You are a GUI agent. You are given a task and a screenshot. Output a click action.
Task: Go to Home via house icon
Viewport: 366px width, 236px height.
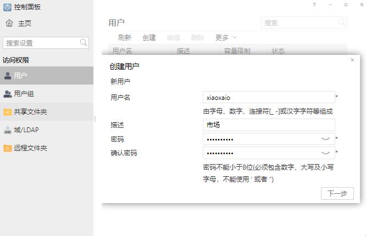tap(9, 23)
